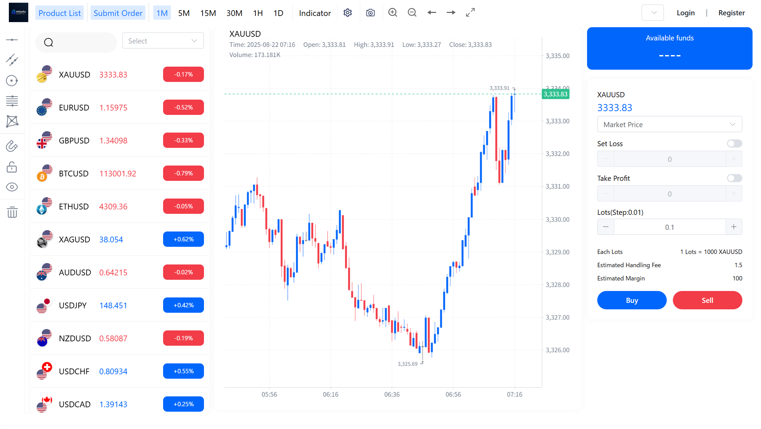The height and width of the screenshot is (429, 761).
Task: Toggle drawings visibility eye icon
Action: 12,187
